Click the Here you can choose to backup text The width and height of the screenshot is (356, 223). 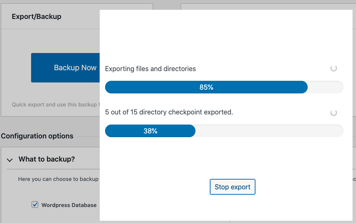(x=58, y=179)
